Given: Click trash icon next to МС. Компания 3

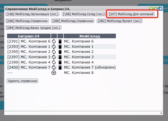Looking at the screenshot, I should tap(60, 57).
